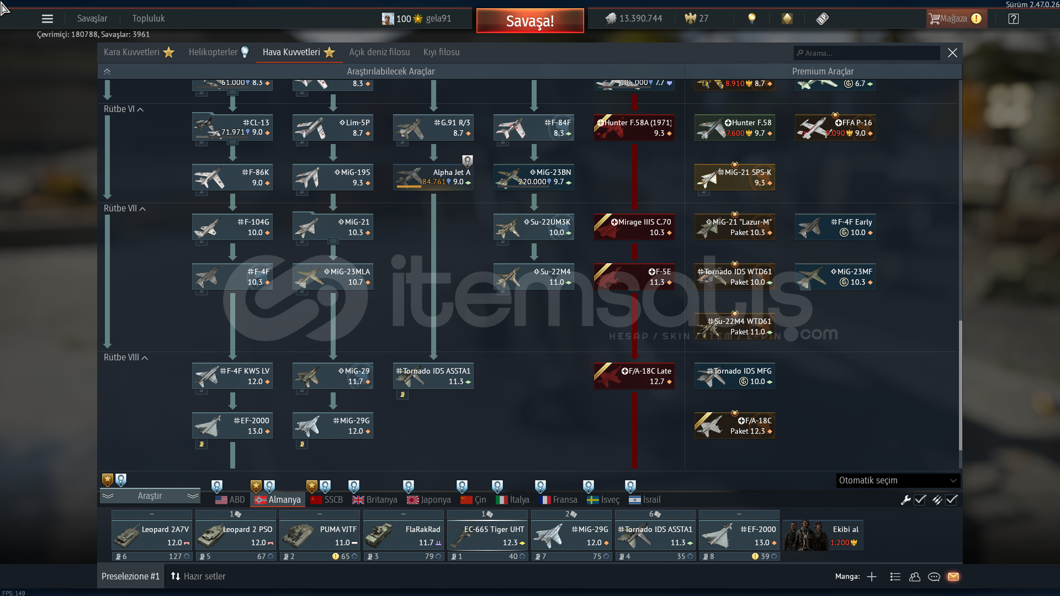This screenshot has width=1060, height=596.
Task: Select the SSCB nation tab
Action: (x=327, y=500)
